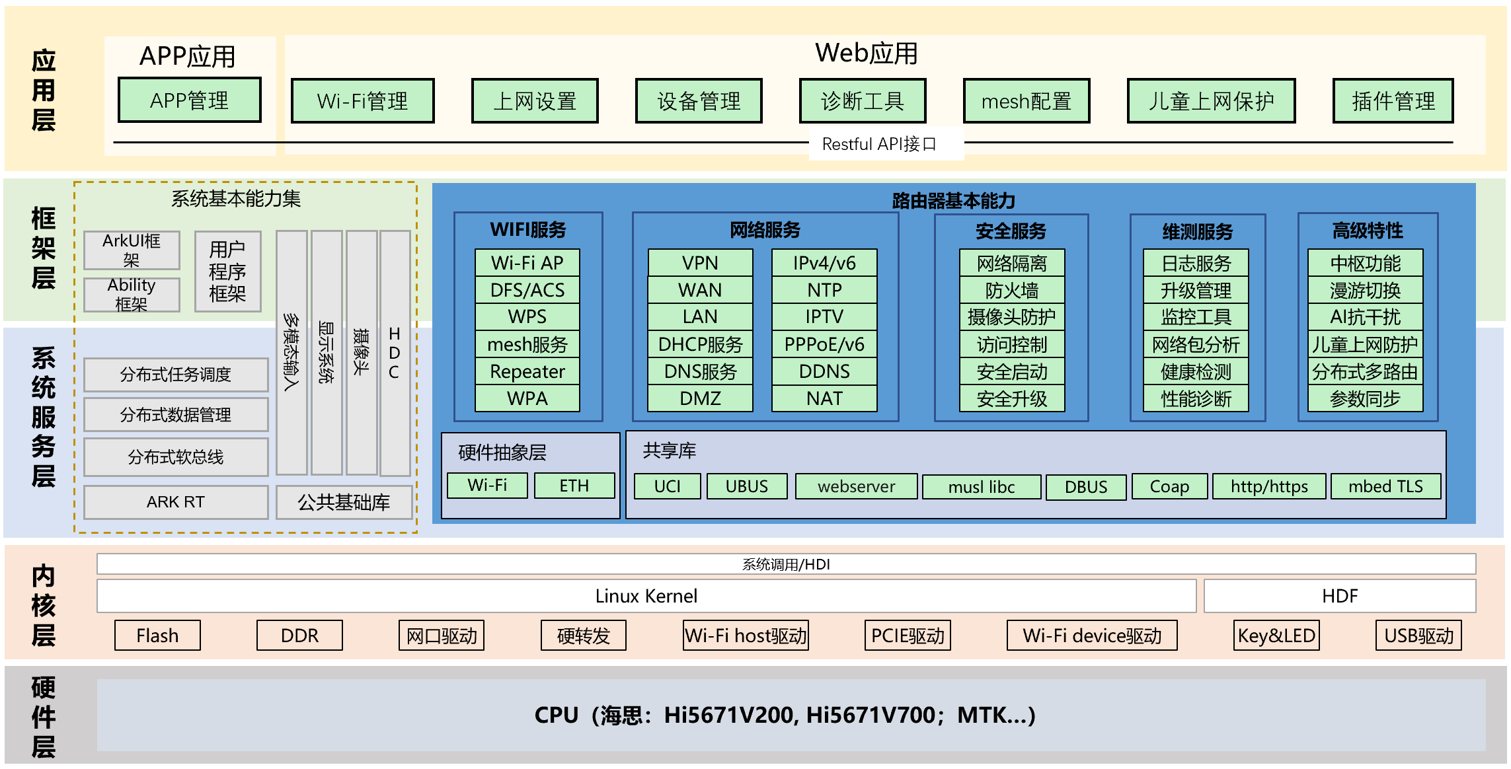Select the mesh配置 box
The image size is (1511, 769).
pos(1027,101)
